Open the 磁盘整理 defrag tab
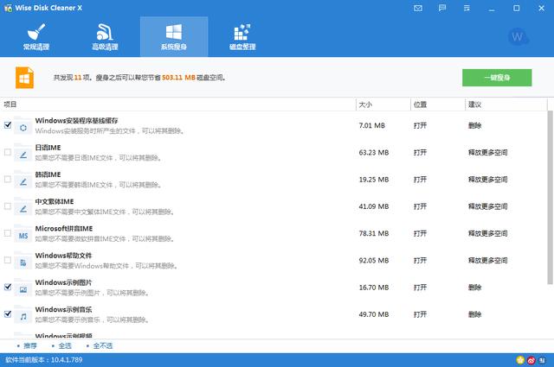This screenshot has width=554, height=367. tap(242, 36)
